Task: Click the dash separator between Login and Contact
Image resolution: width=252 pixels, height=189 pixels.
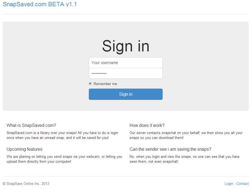Action: pos(235,184)
